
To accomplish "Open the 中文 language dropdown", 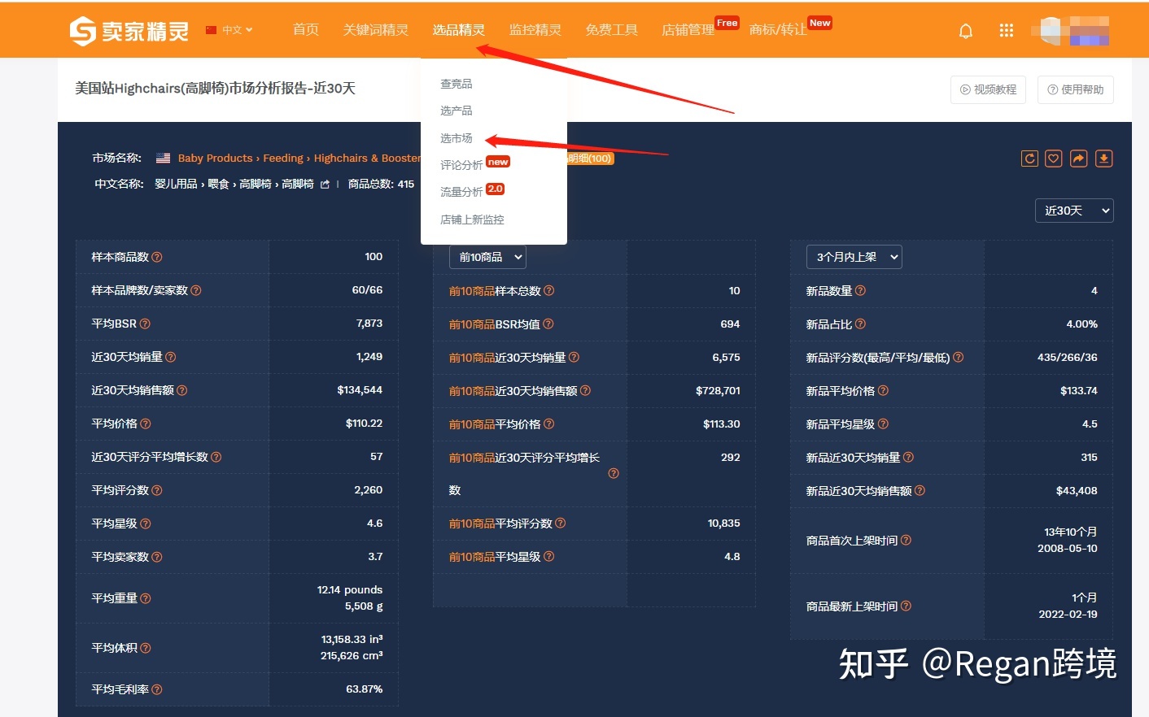I will click(x=229, y=30).
